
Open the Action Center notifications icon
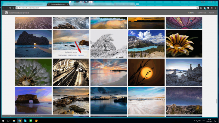[x=215, y=121]
